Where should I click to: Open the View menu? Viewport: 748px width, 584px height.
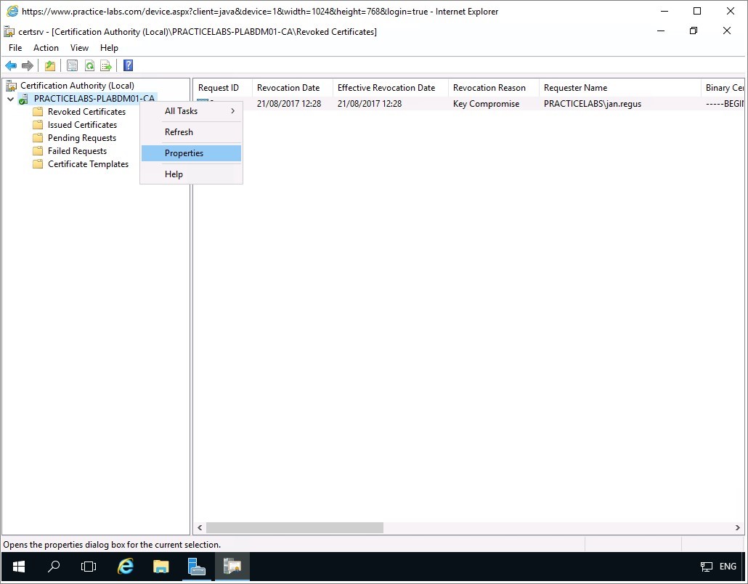(79, 48)
